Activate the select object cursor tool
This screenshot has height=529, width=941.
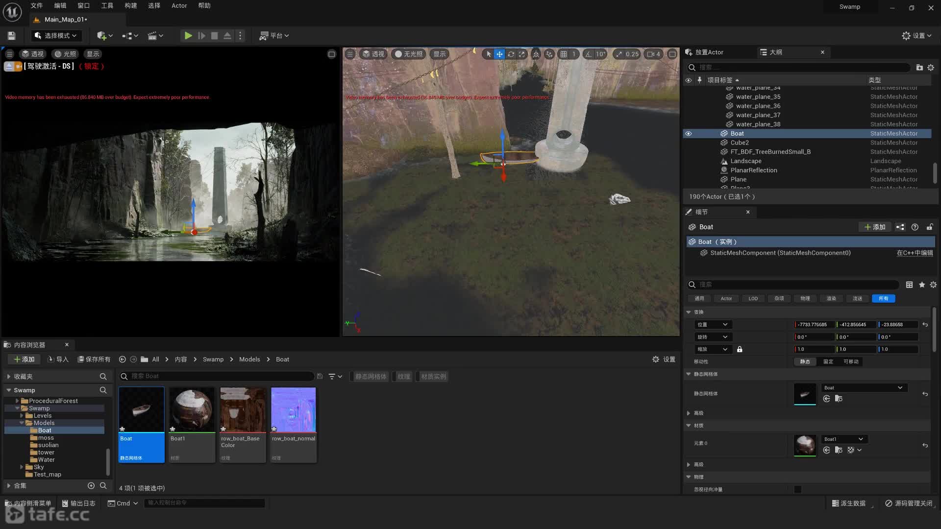pyautogui.click(x=488, y=54)
